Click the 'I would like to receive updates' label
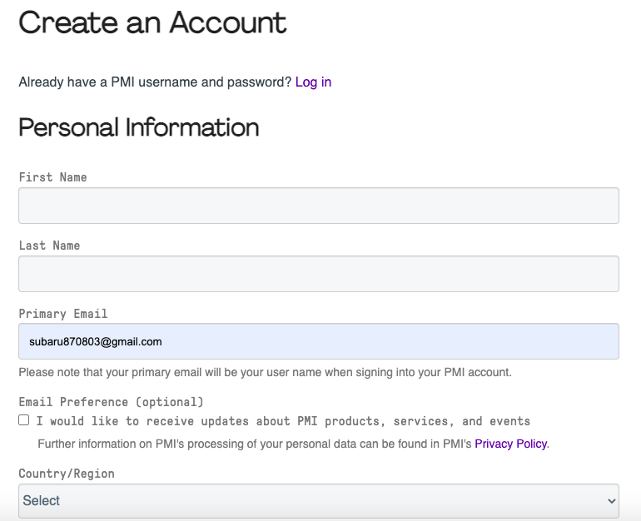The width and height of the screenshot is (641, 521). 283,421
